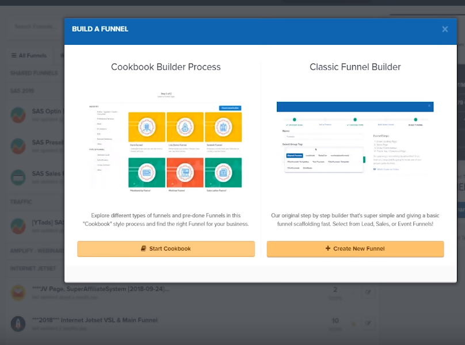Click the Cookbook Builder Process heading
This screenshot has width=465, height=345.
(x=166, y=67)
